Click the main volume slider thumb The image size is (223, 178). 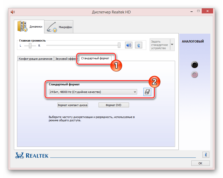click(119, 45)
